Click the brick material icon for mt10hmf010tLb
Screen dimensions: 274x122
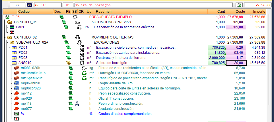(x=17, y=73)
